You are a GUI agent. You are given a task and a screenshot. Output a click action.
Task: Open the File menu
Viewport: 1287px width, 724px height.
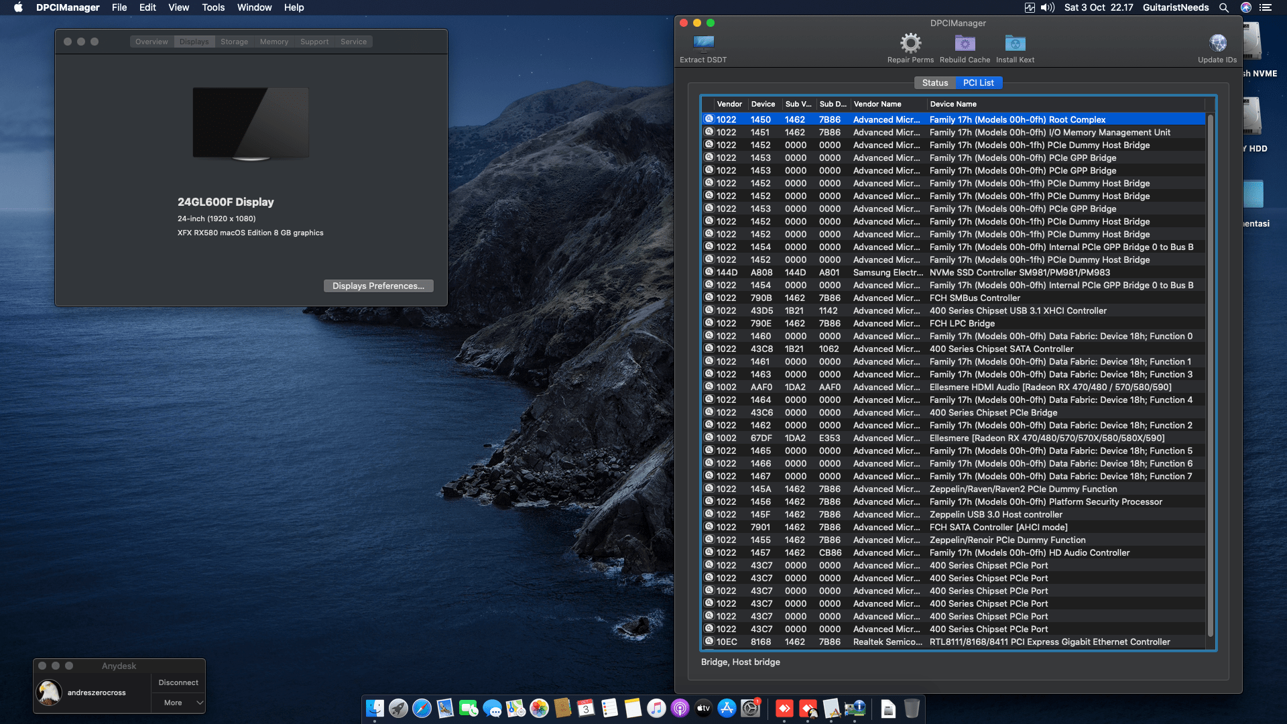pos(119,7)
